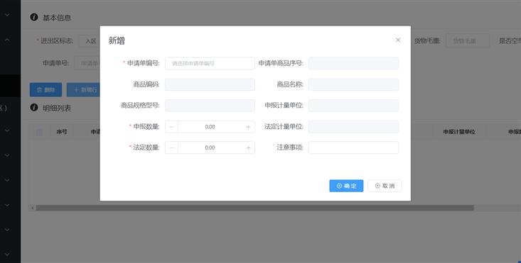Increase 法定数量 with plus button
The height and width of the screenshot is (263, 521).
(x=248, y=147)
